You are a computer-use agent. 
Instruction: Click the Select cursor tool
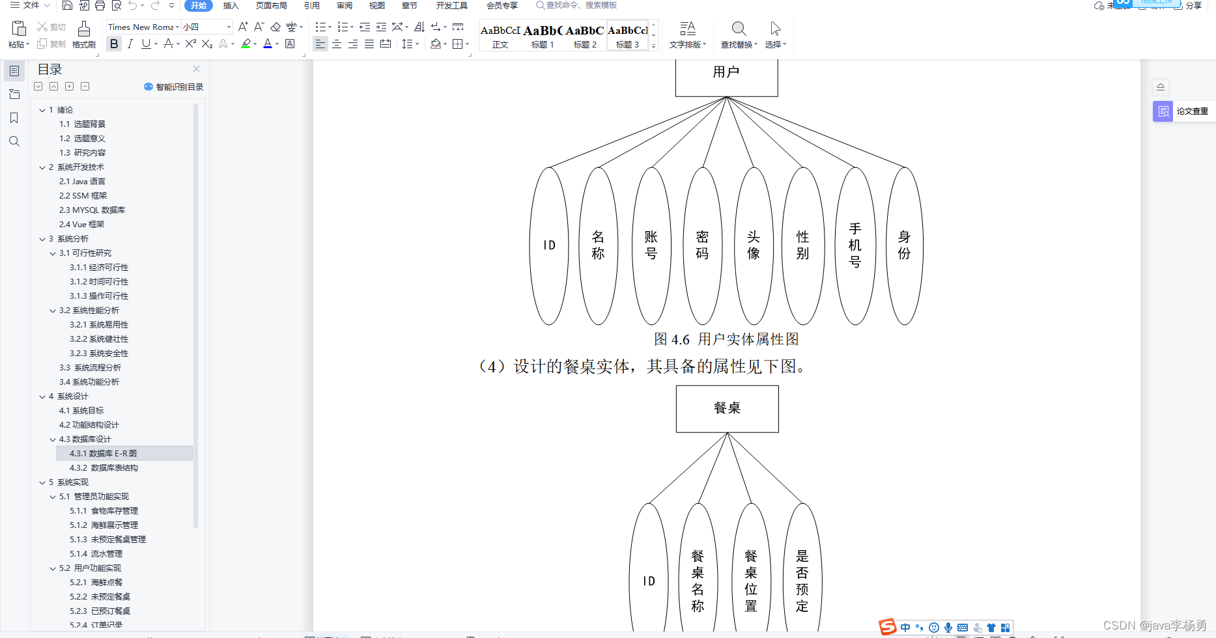(x=775, y=29)
